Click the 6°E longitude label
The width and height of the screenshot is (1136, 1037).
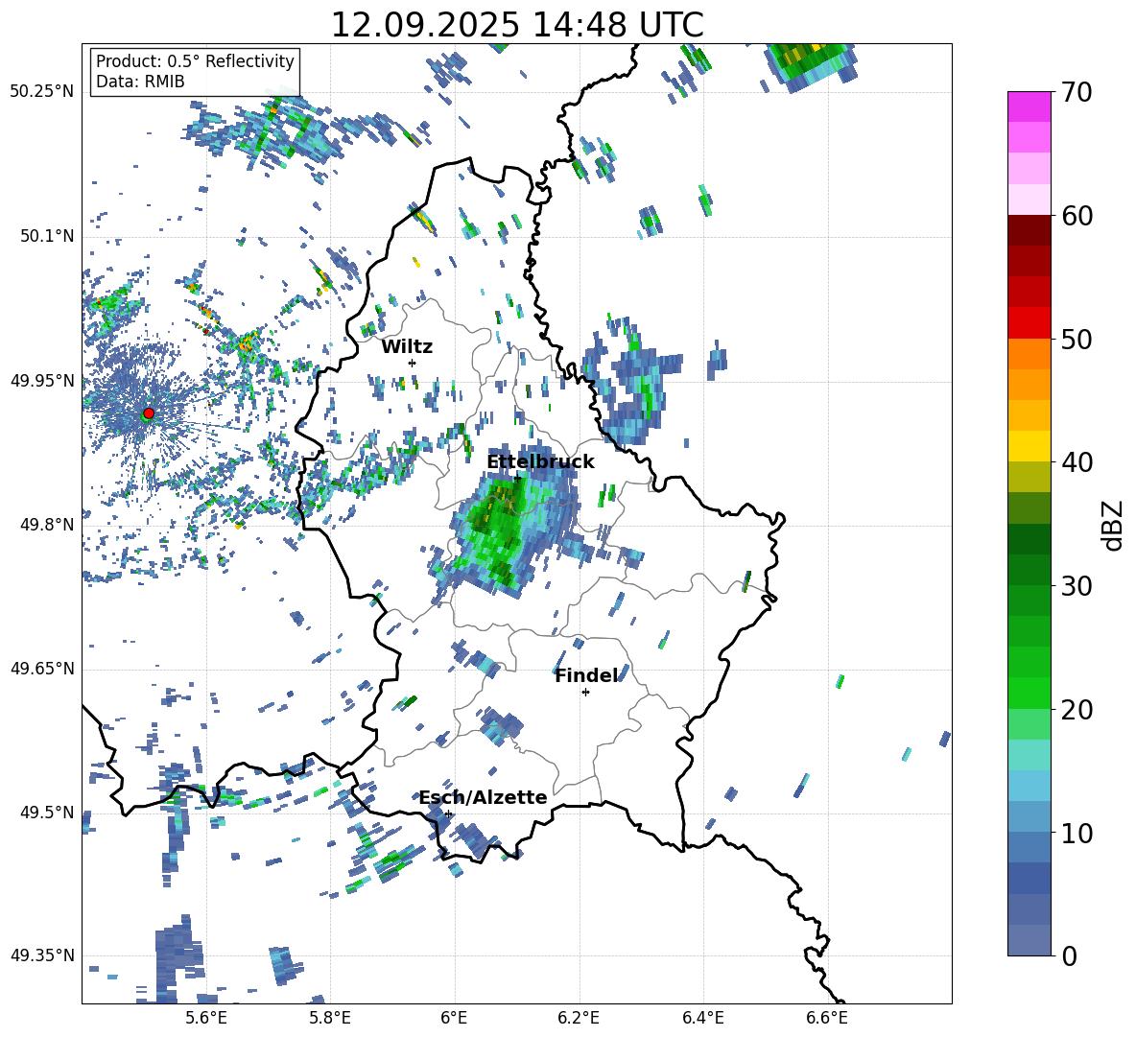454,1018
